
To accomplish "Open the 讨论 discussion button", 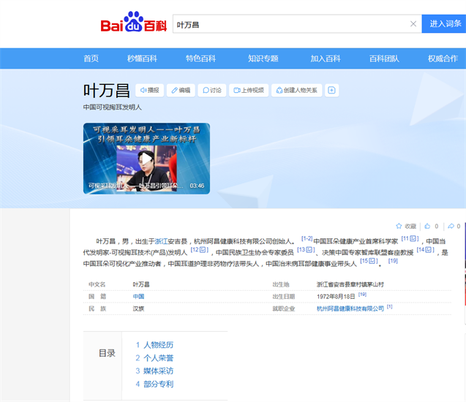I will point(212,90).
